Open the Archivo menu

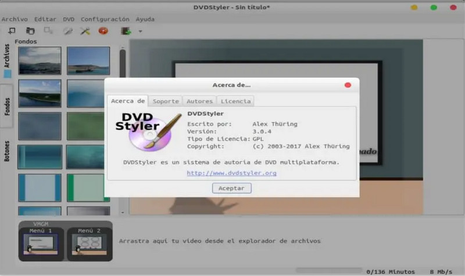coord(15,19)
